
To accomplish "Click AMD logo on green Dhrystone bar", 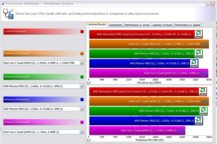I will click(198, 54).
